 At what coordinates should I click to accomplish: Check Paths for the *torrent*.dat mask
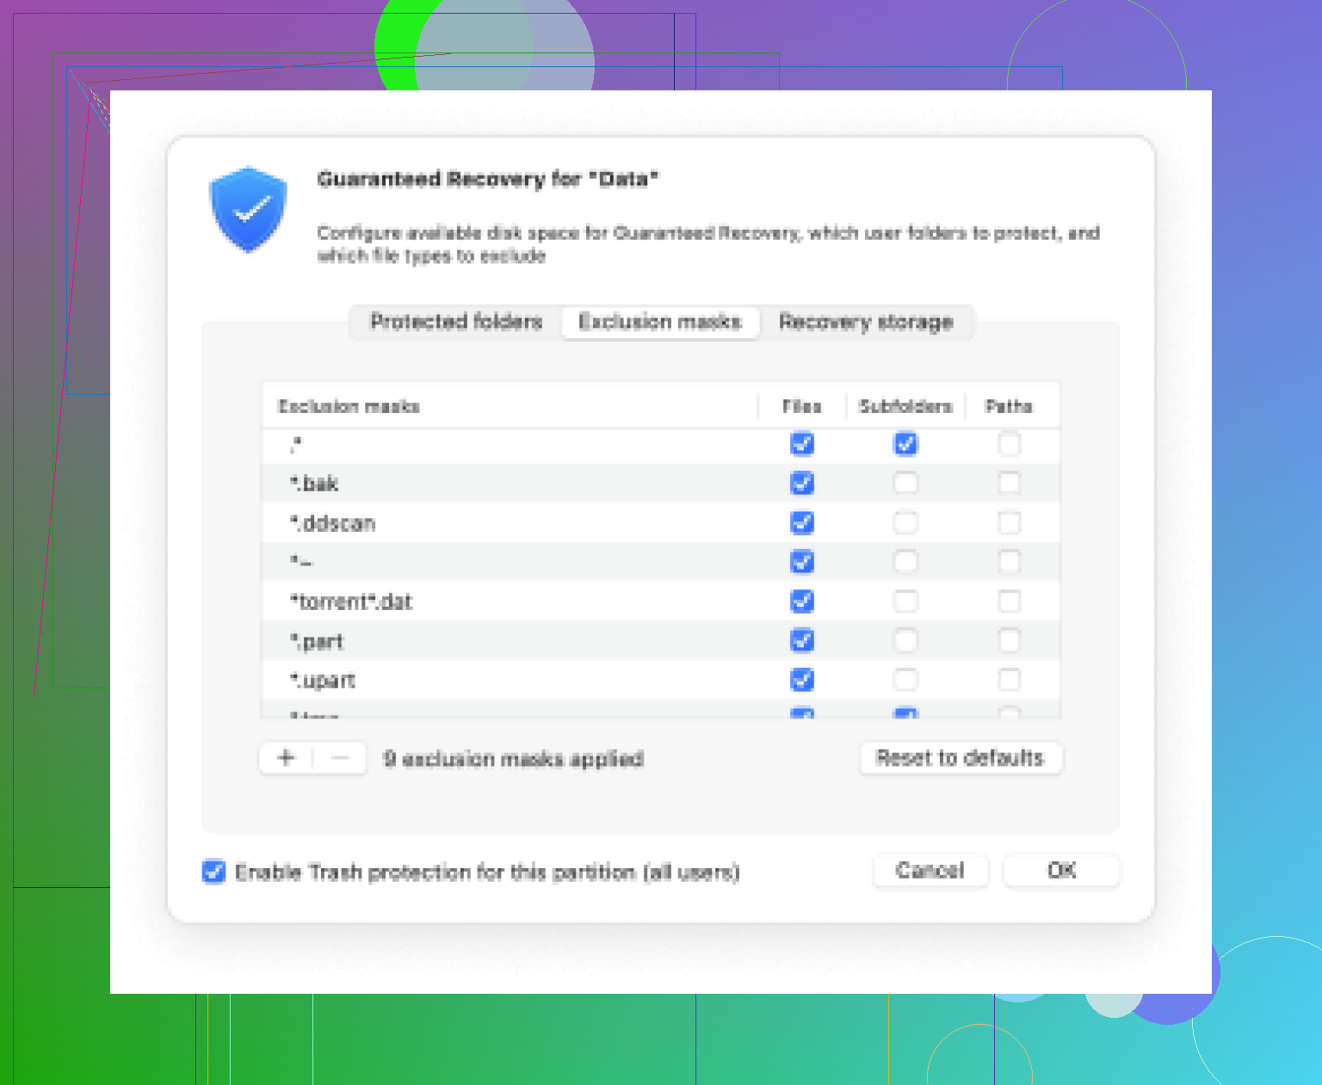[1009, 601]
